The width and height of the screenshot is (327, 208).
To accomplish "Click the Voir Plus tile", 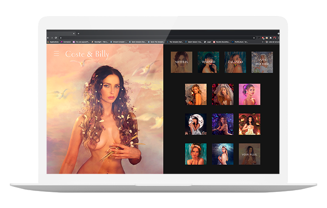I will coord(249,154).
